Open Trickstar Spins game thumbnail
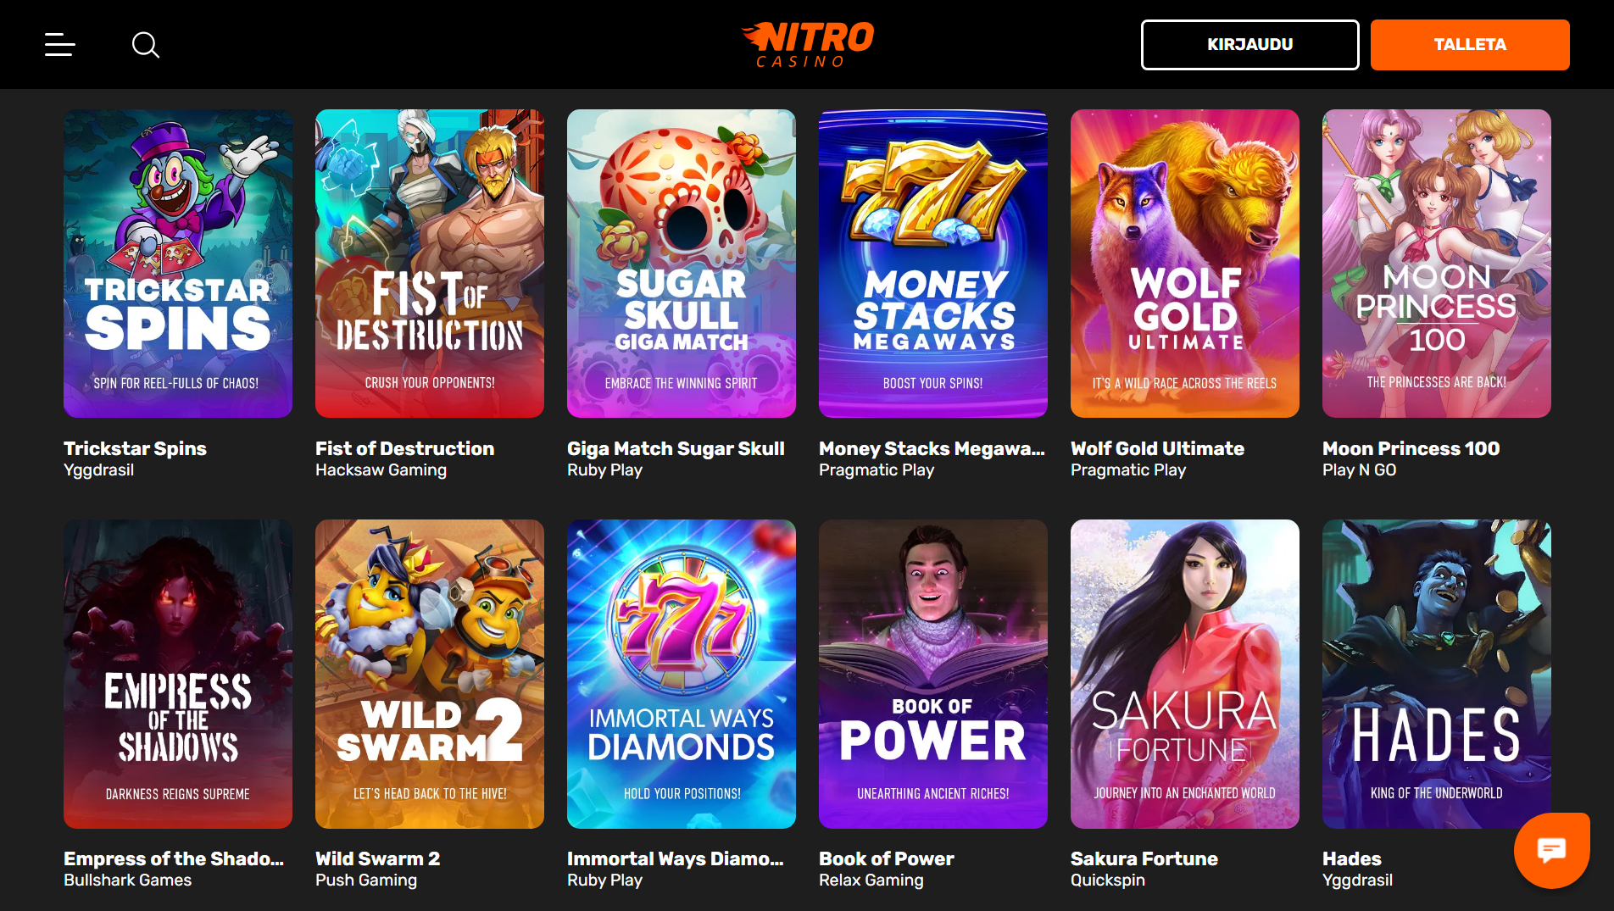The height and width of the screenshot is (911, 1614). (x=178, y=263)
